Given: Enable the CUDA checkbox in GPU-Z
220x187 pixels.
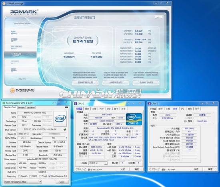Looking at the screenshot, I should pyautogui.click(x=30, y=176).
